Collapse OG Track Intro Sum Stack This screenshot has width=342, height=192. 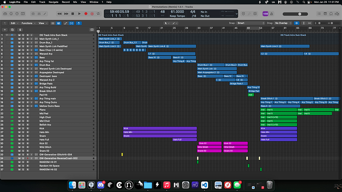click(7, 35)
